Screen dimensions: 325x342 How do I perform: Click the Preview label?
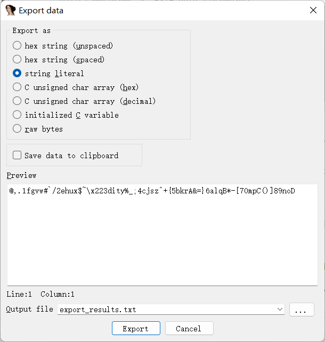click(x=21, y=175)
